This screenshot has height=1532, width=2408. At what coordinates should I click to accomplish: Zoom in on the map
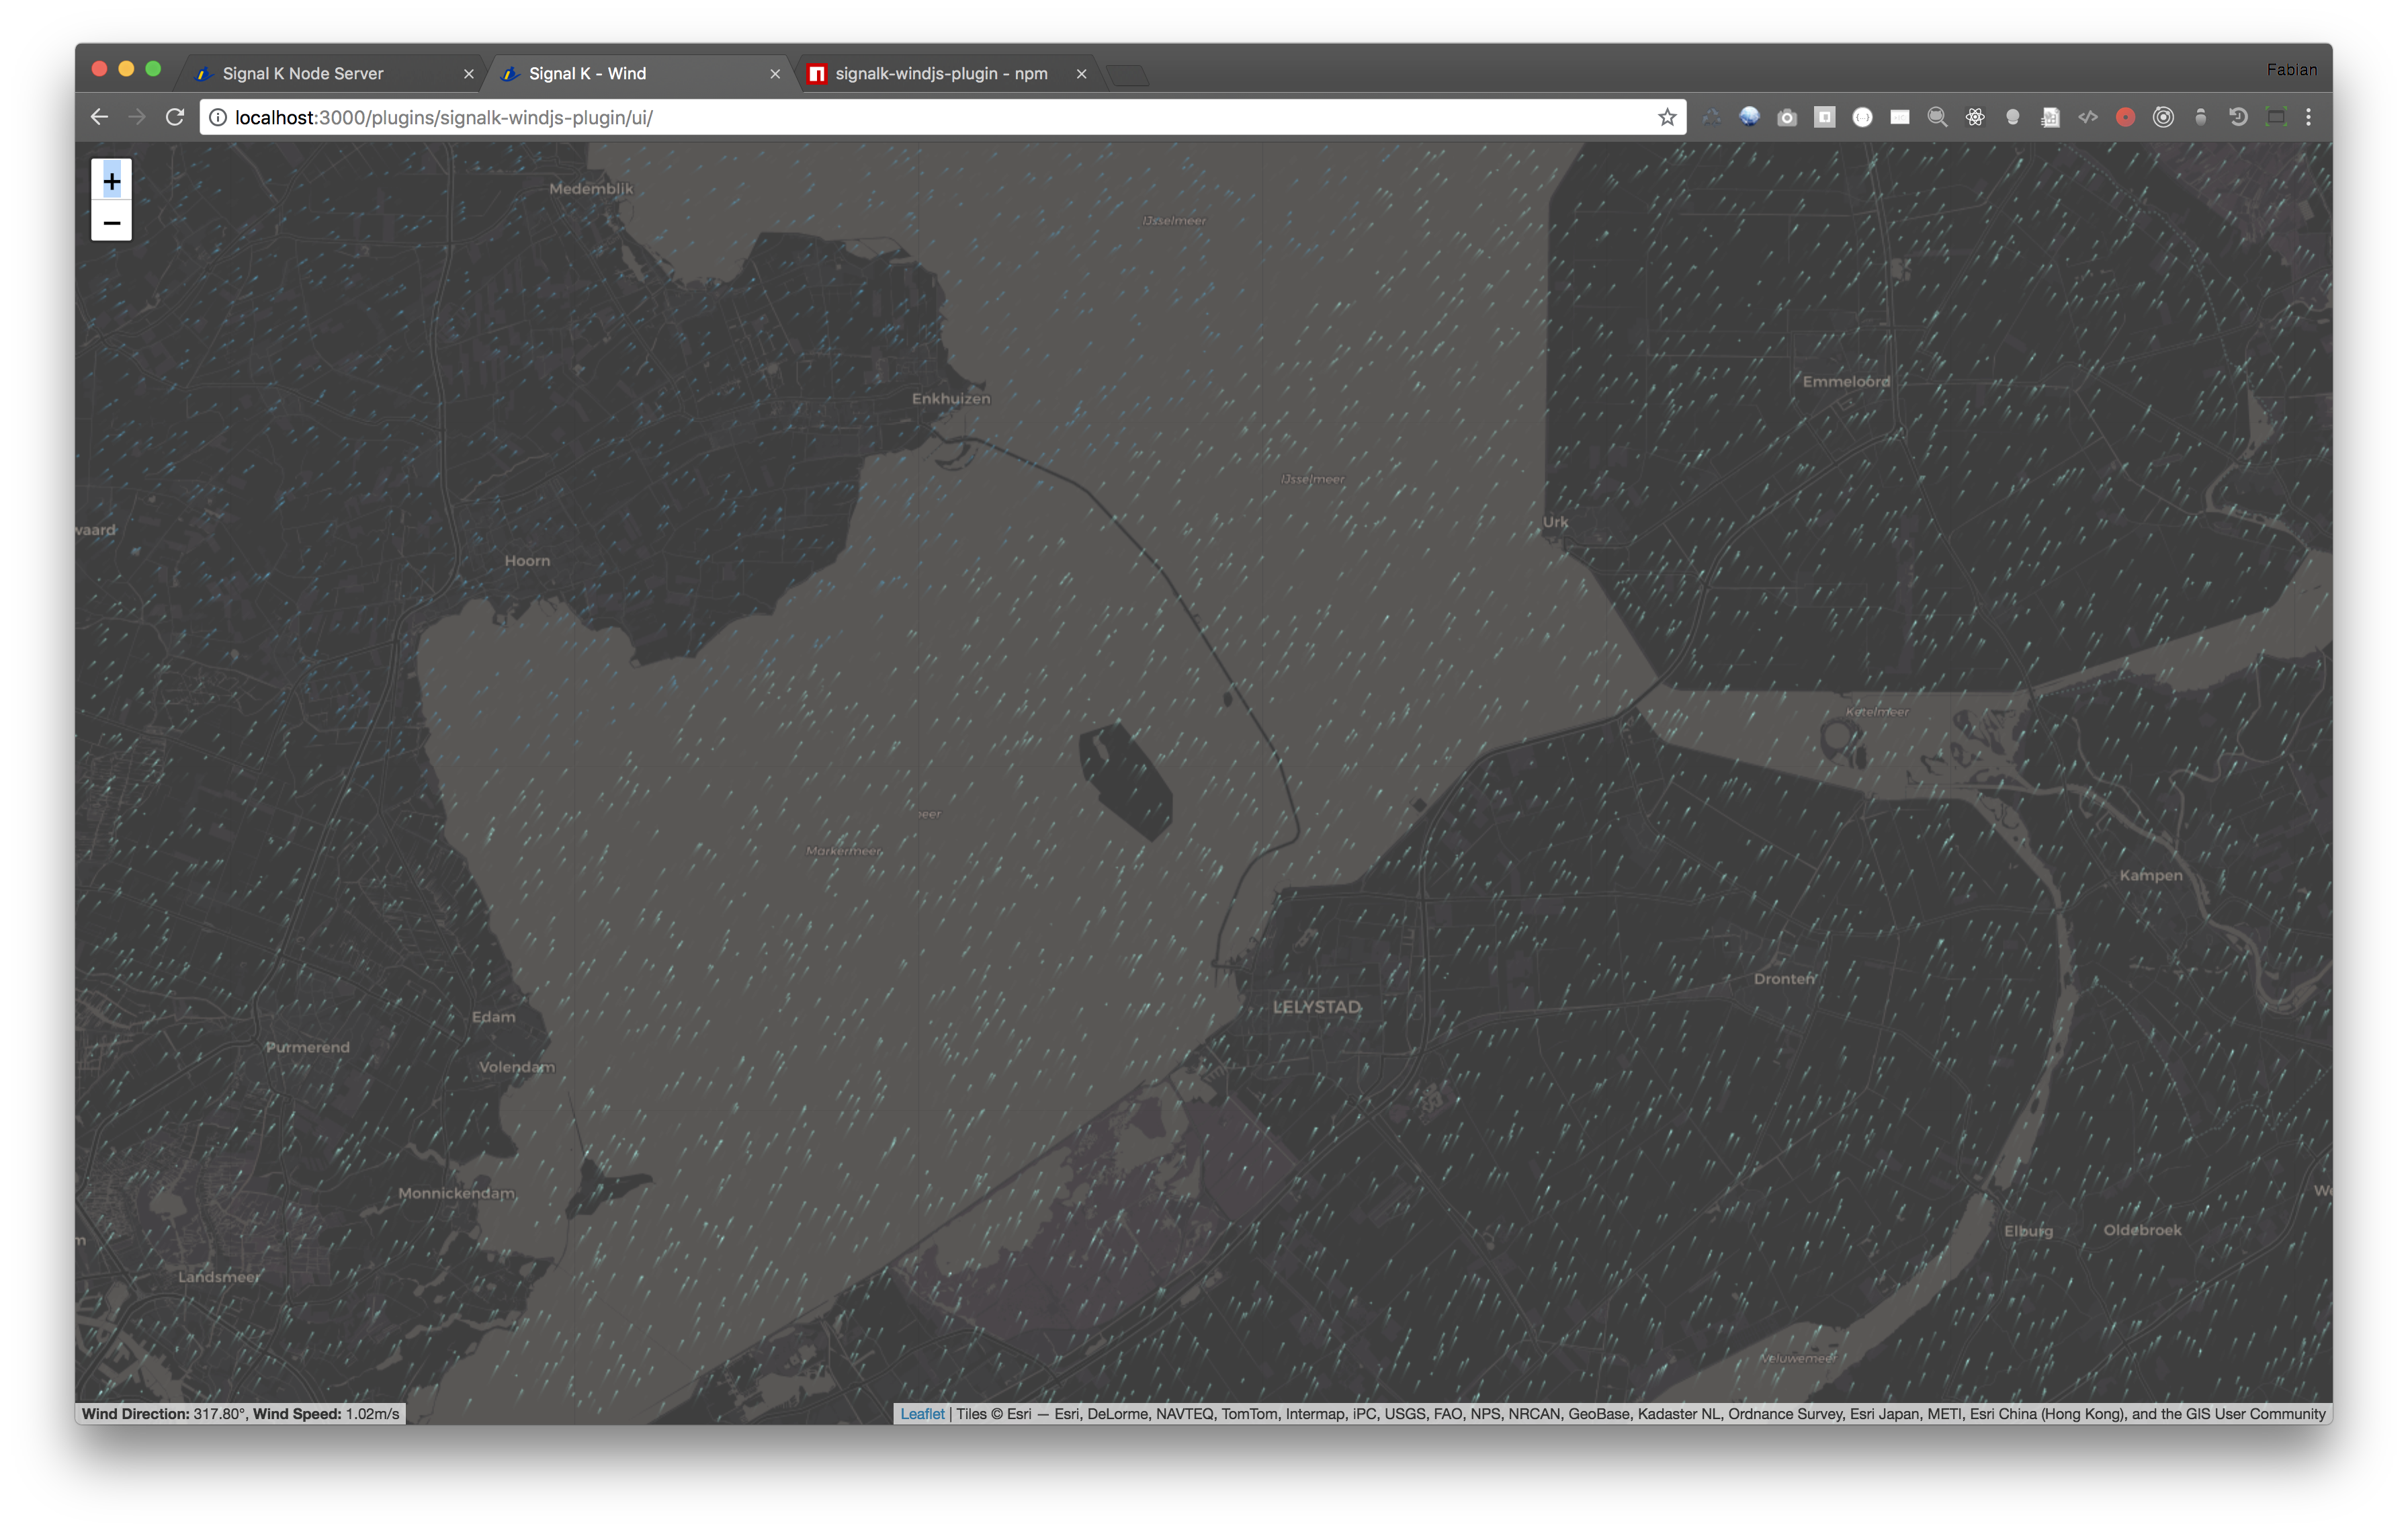pos(111,181)
